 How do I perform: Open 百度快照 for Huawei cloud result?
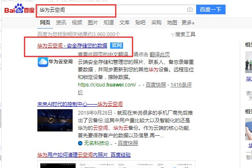pyautogui.click(x=156, y=85)
